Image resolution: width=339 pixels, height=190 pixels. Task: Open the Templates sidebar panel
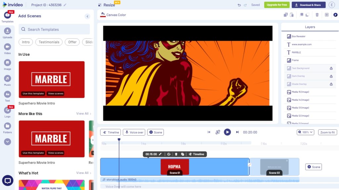point(7,17)
